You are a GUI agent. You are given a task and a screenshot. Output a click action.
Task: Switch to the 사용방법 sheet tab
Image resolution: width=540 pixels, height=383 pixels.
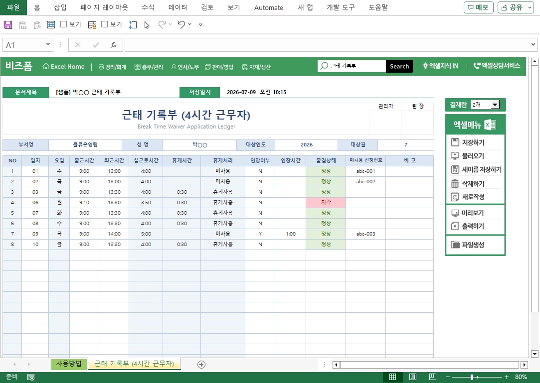tap(68, 364)
